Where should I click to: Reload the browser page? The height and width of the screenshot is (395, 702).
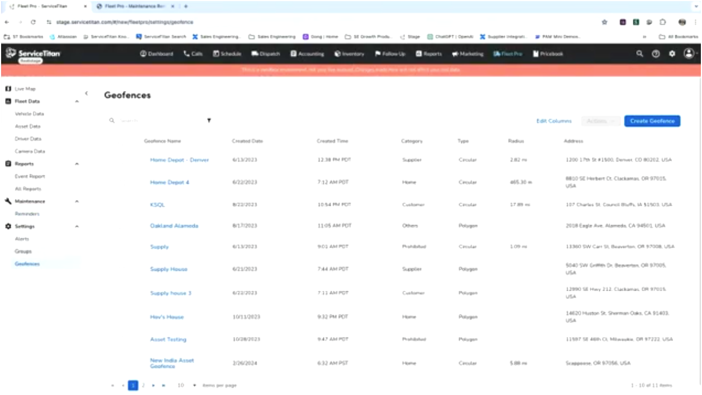33,22
